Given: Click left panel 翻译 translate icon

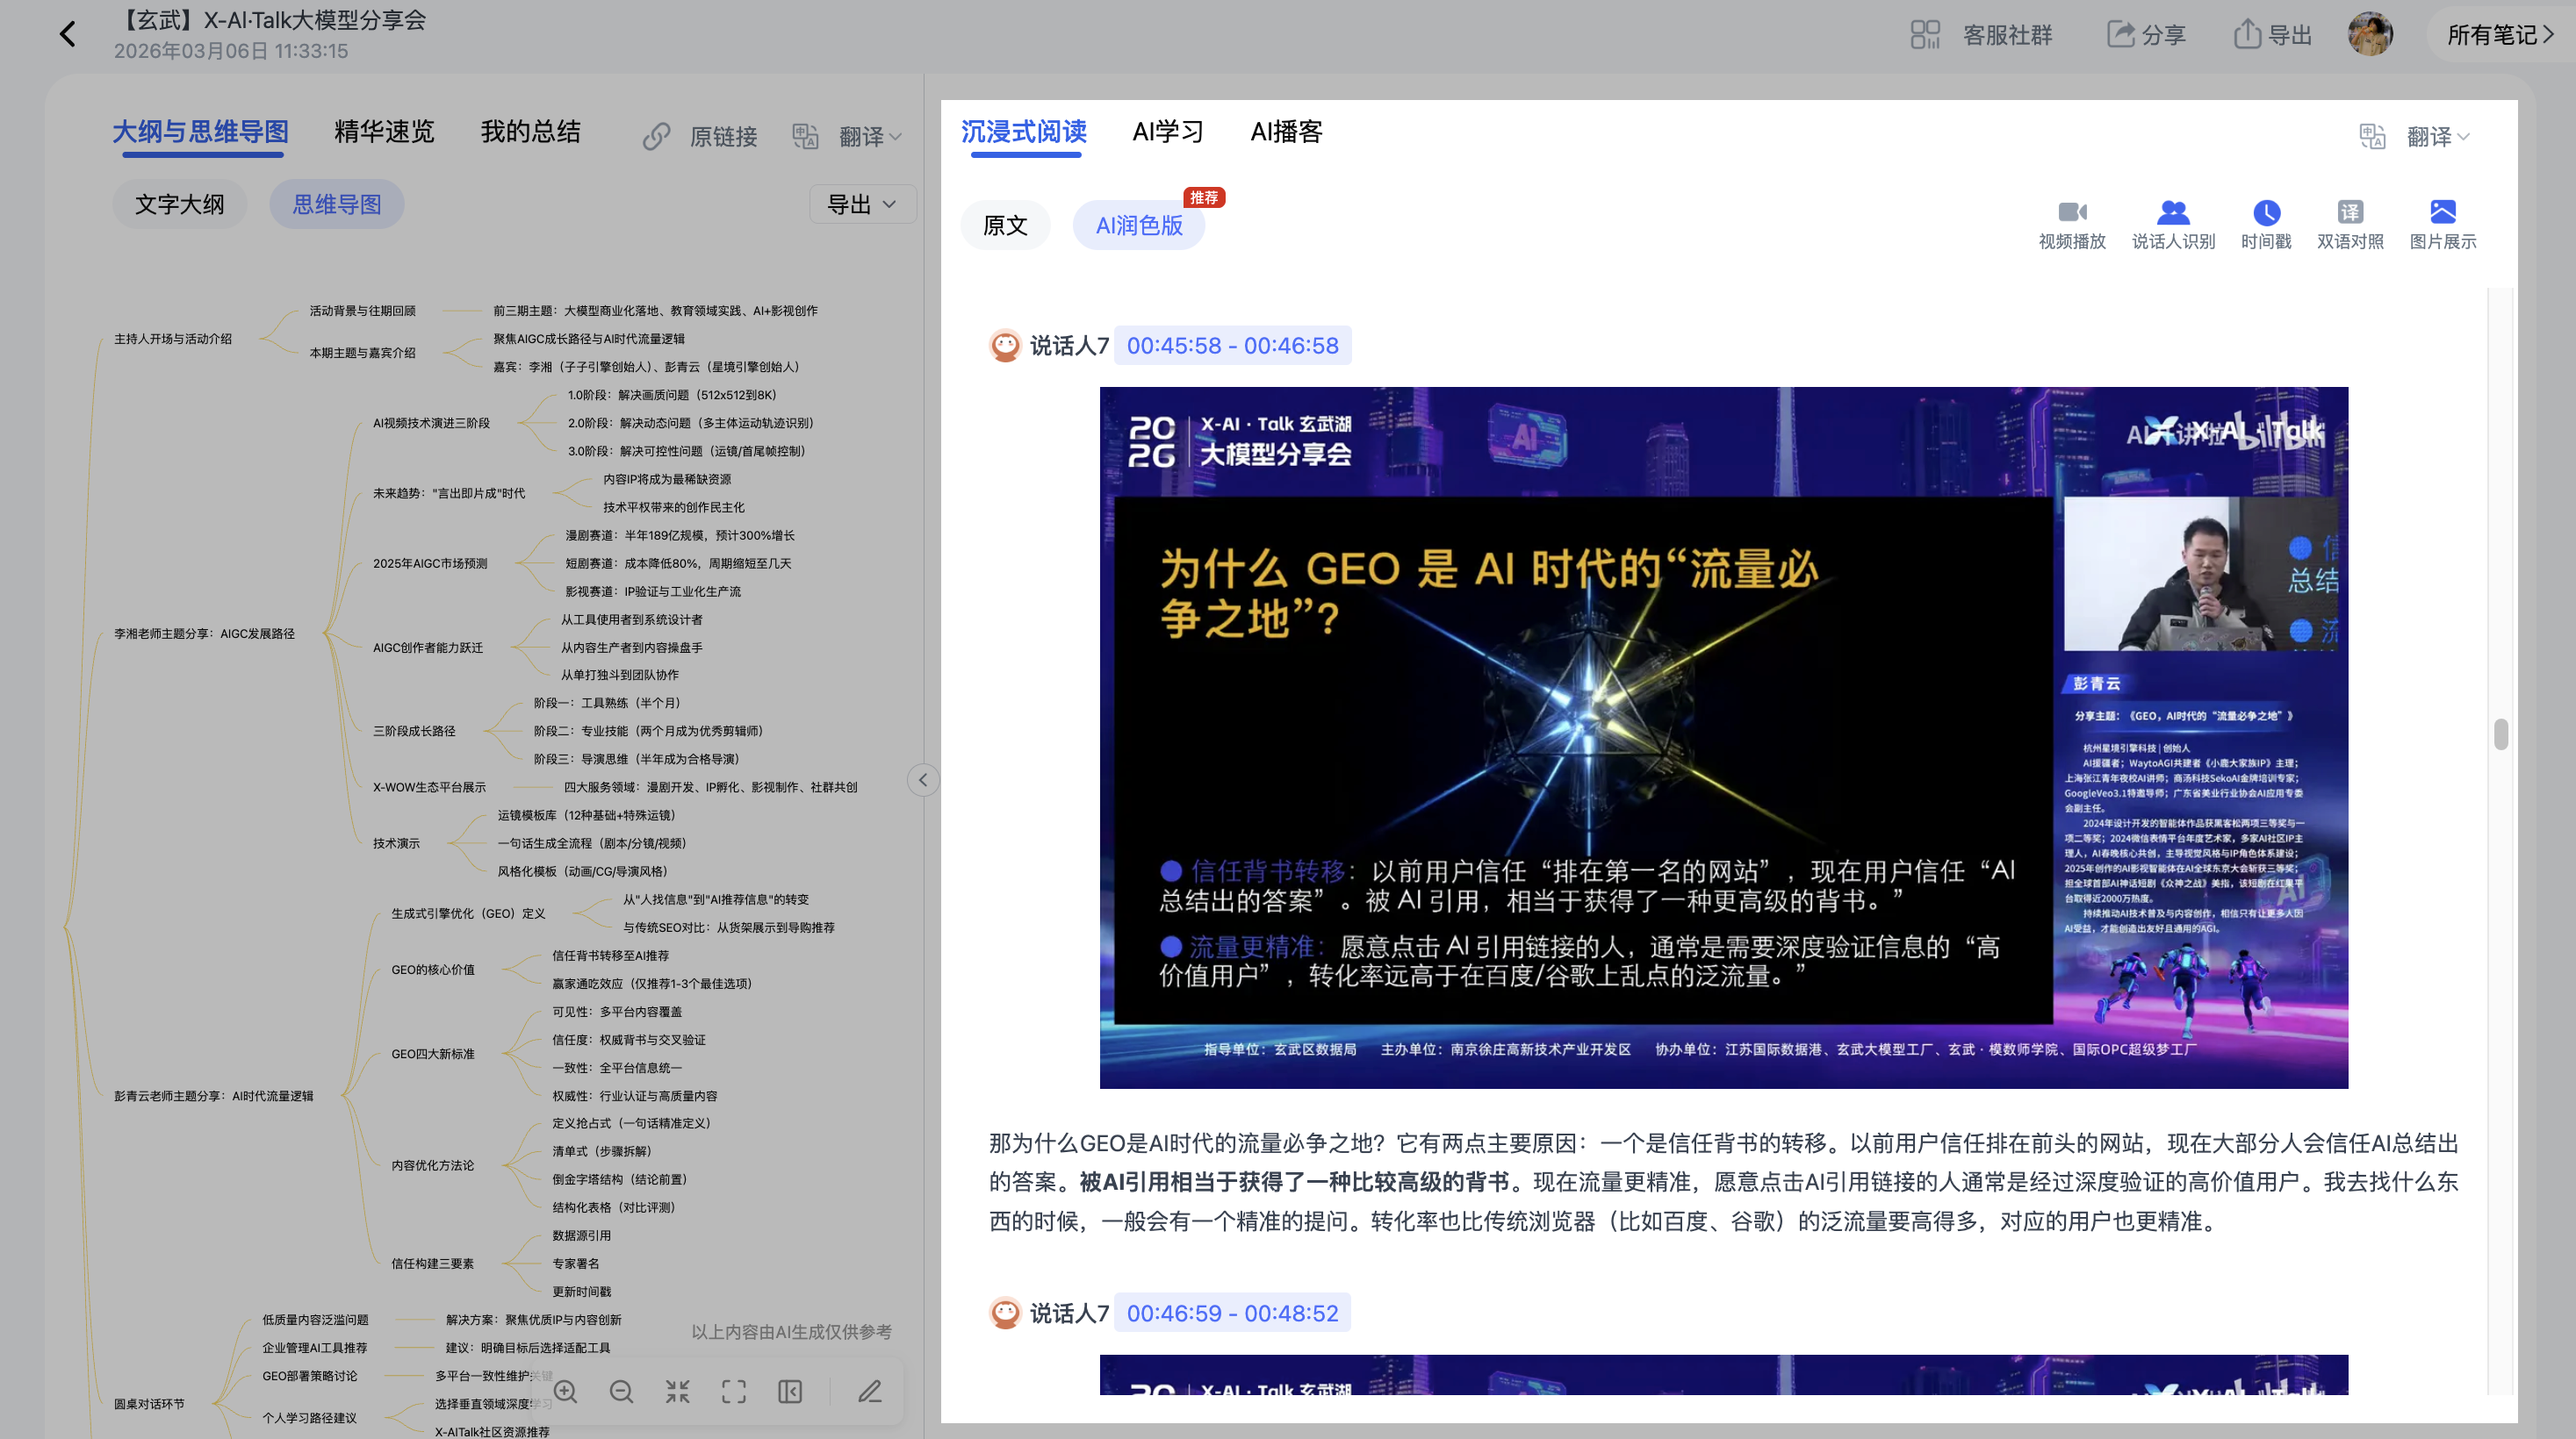Looking at the screenshot, I should click(805, 137).
